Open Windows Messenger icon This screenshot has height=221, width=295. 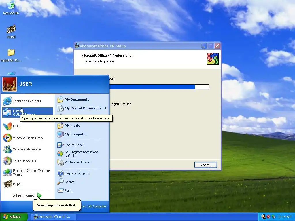click(x=7, y=149)
